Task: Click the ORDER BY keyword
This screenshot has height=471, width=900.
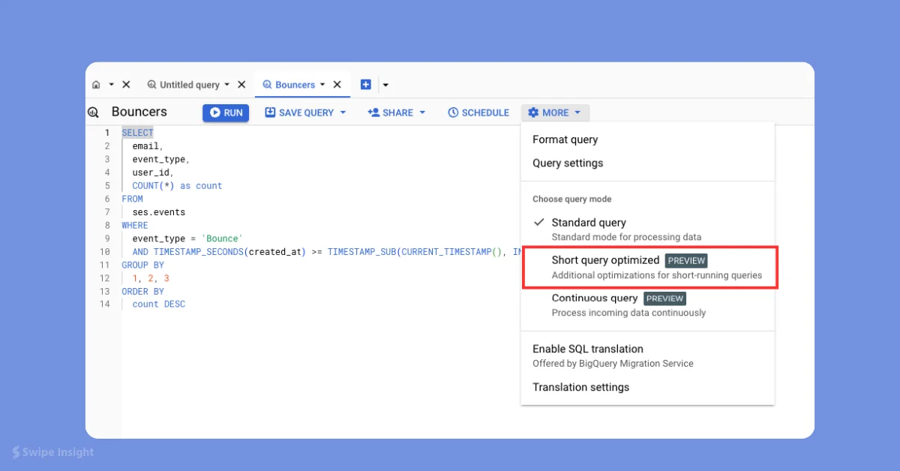Action: (142, 291)
